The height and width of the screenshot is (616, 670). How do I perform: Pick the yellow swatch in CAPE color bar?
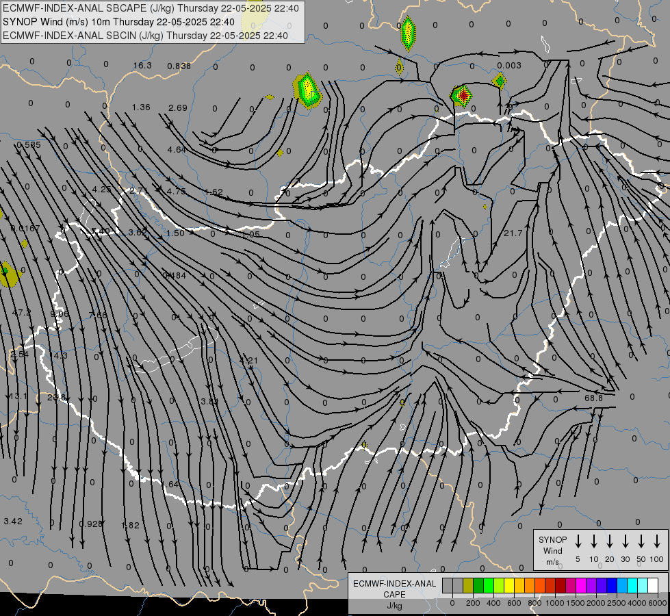pos(509,585)
